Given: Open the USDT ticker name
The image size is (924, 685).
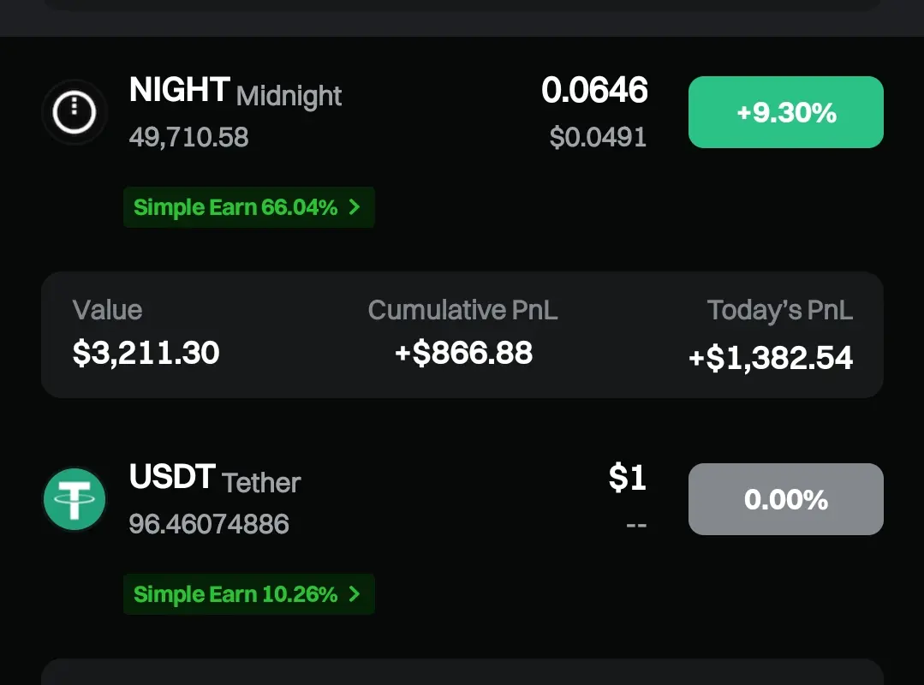Looking at the screenshot, I should pyautogui.click(x=171, y=477).
